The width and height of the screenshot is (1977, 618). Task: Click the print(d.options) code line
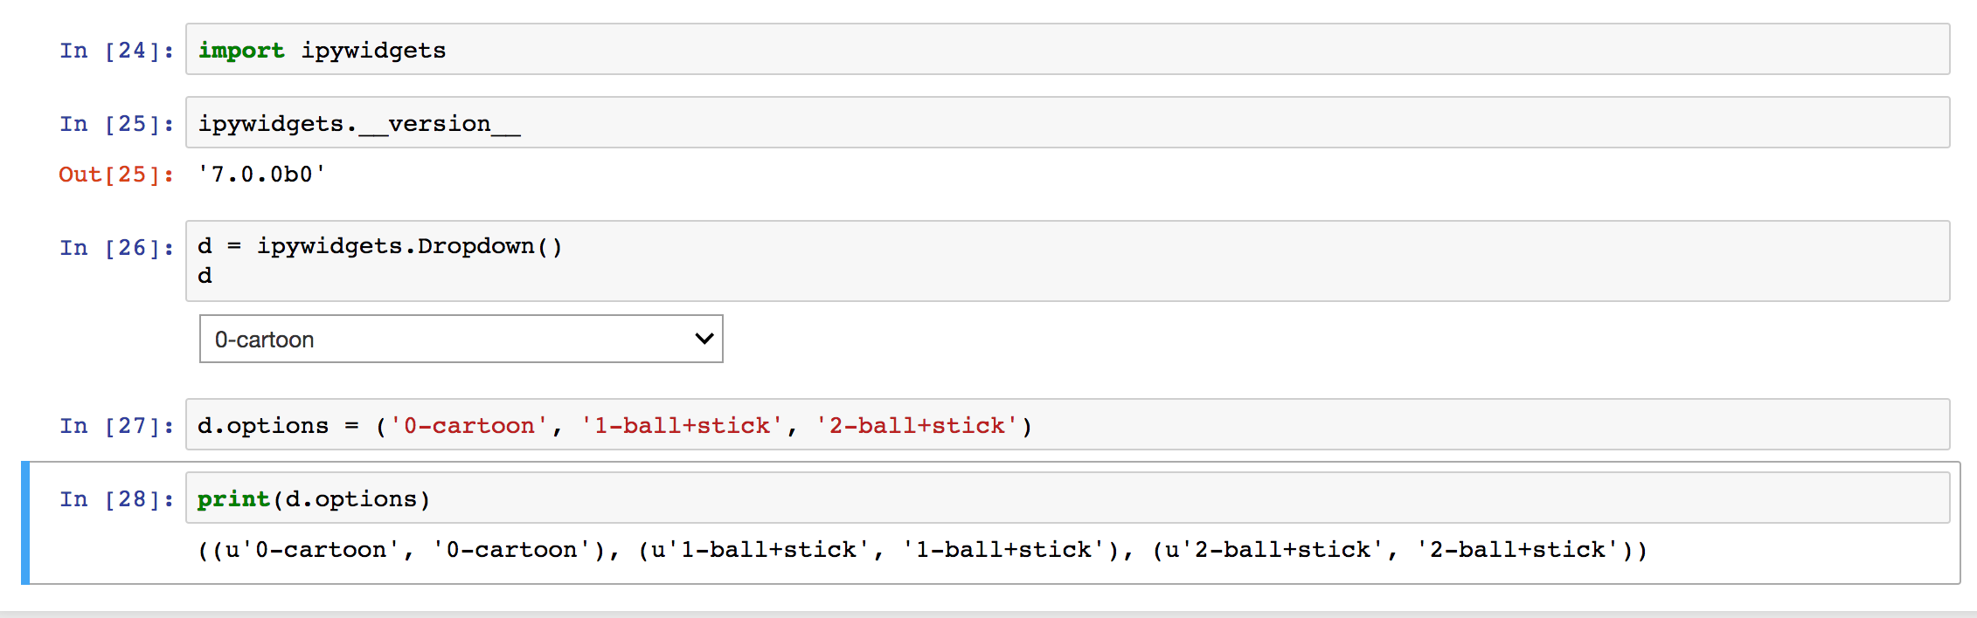pos(311,498)
